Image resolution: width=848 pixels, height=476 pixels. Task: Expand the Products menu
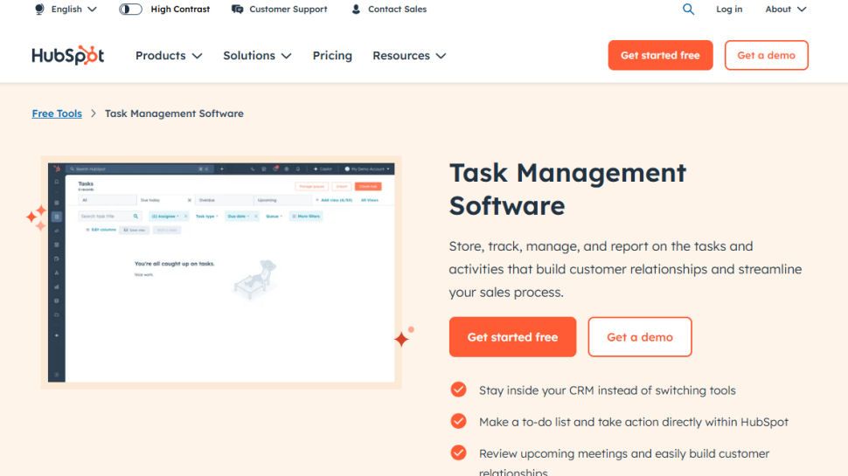(x=169, y=56)
